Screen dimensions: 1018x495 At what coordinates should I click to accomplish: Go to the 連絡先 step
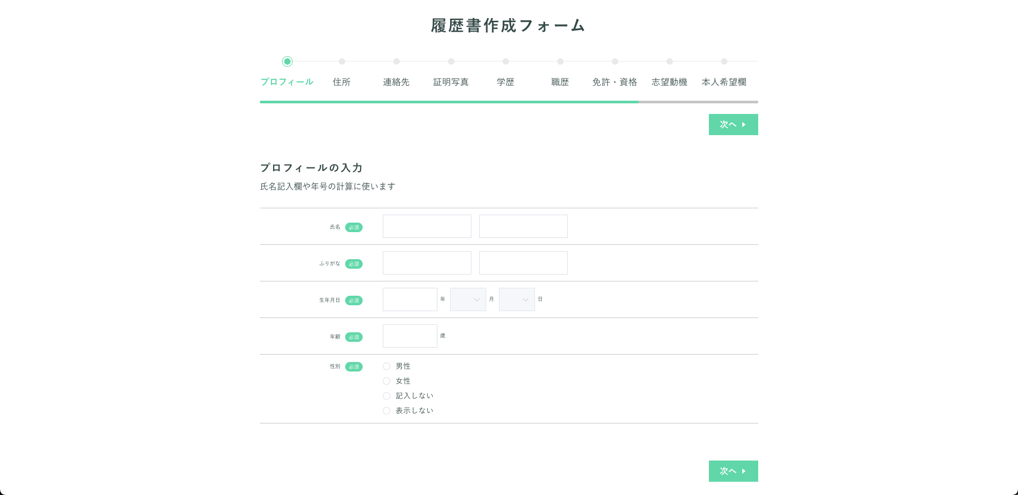(396, 82)
